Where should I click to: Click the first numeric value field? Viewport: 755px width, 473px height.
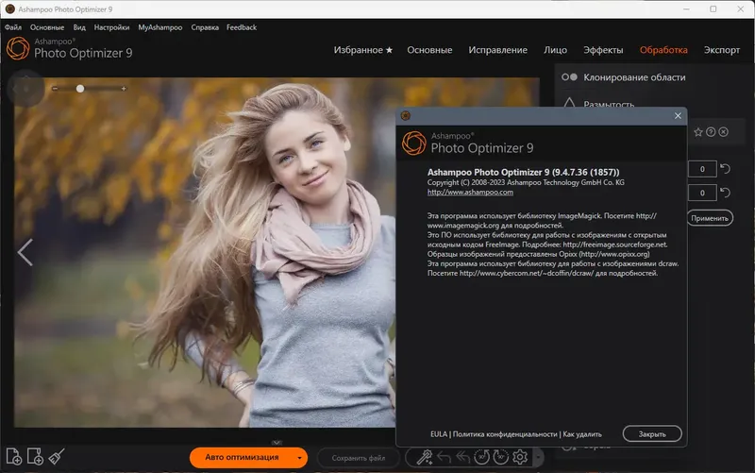(x=702, y=169)
